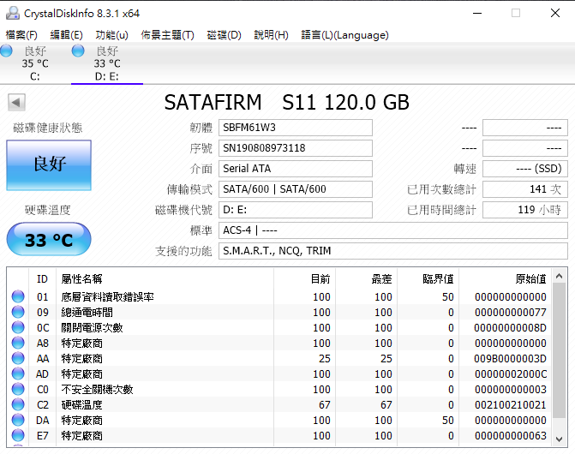Screen dimensions: 575x454
Task: Close the CrystalDiskInfo window
Action: coord(554,13)
